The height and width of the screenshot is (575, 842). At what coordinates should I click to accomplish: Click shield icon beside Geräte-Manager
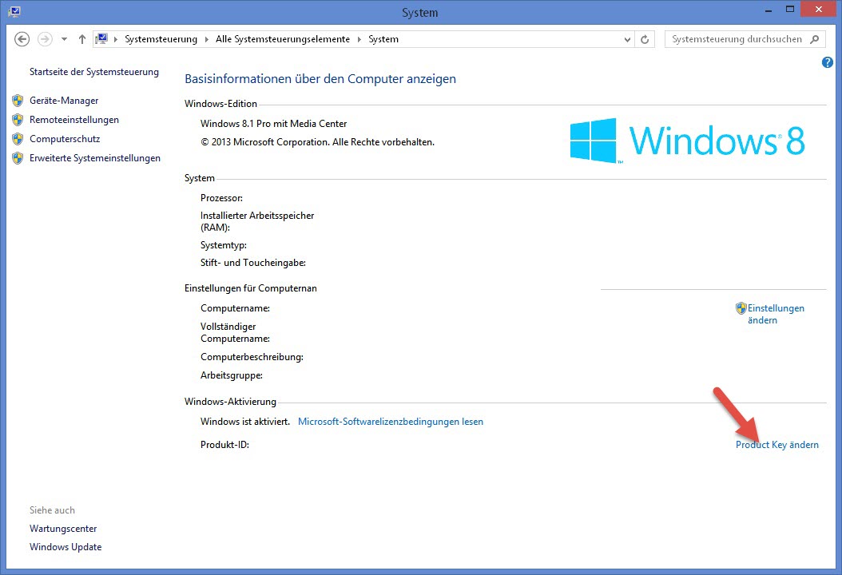18,101
